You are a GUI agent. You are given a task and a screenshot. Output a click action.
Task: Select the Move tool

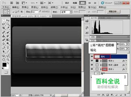[8, 21]
